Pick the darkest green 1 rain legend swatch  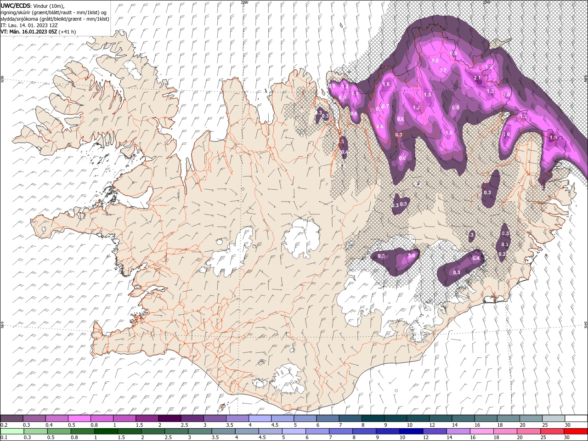106,431
